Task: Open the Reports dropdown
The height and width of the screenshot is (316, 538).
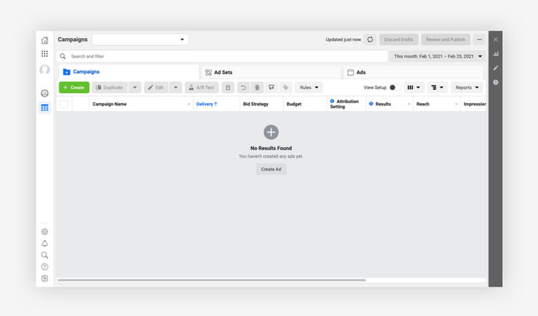Action: [467, 87]
